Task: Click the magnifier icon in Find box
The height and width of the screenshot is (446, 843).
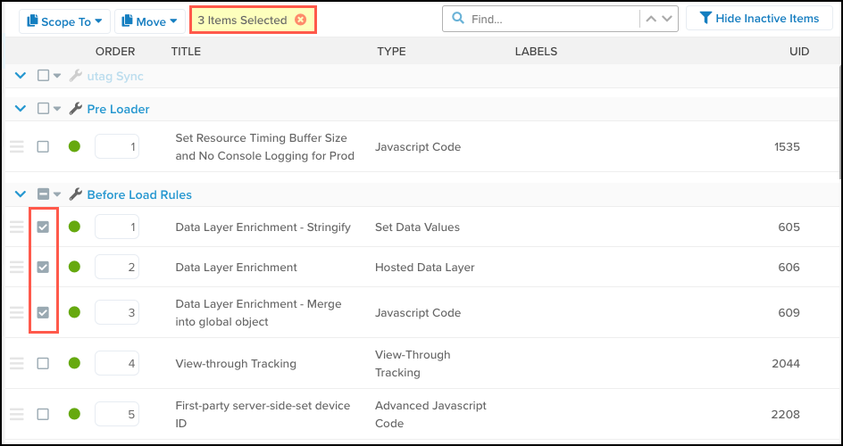Action: tap(458, 19)
